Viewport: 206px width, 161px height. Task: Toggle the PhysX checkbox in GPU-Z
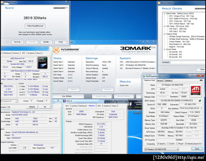click(x=177, y=144)
